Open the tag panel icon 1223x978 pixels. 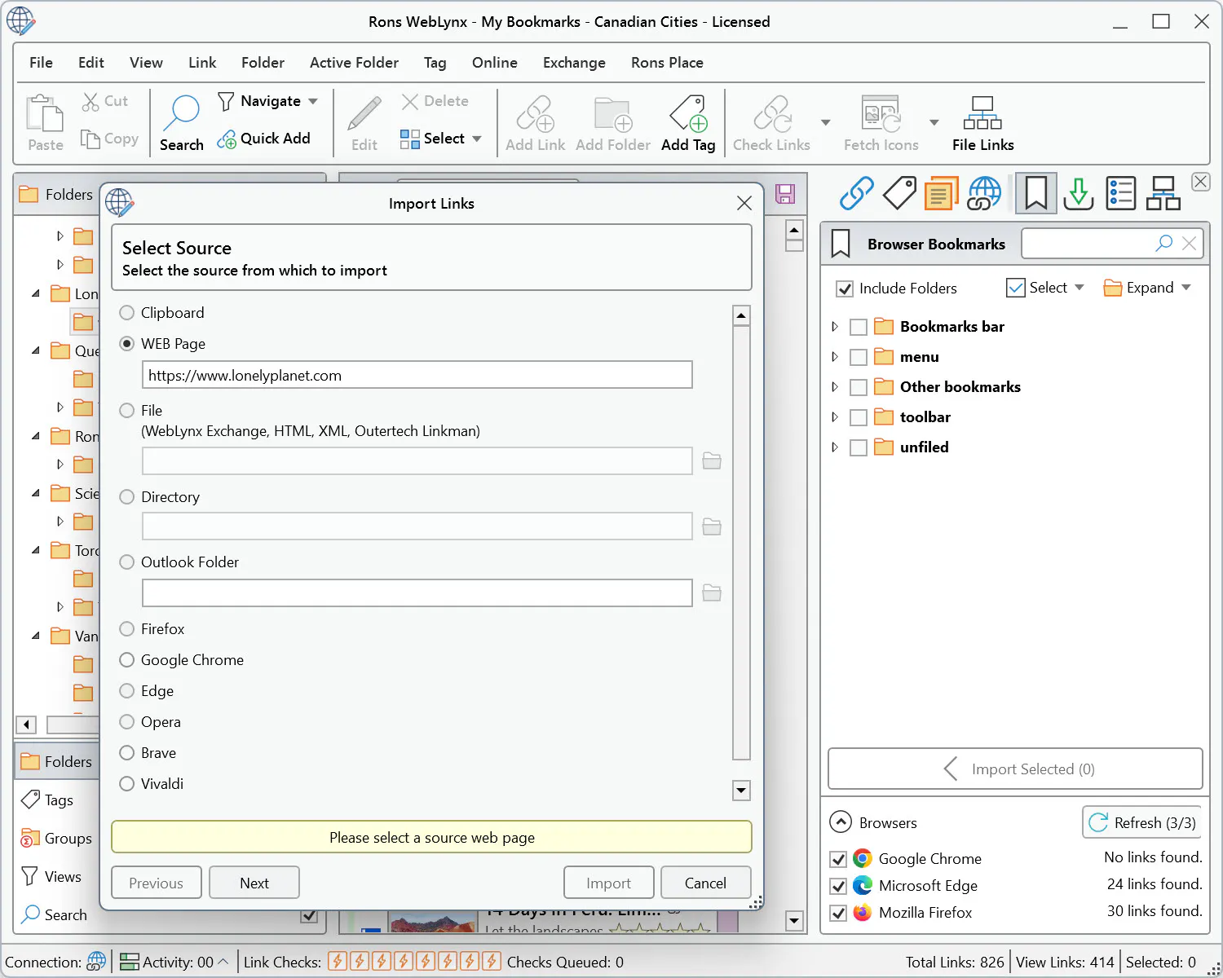tap(899, 193)
